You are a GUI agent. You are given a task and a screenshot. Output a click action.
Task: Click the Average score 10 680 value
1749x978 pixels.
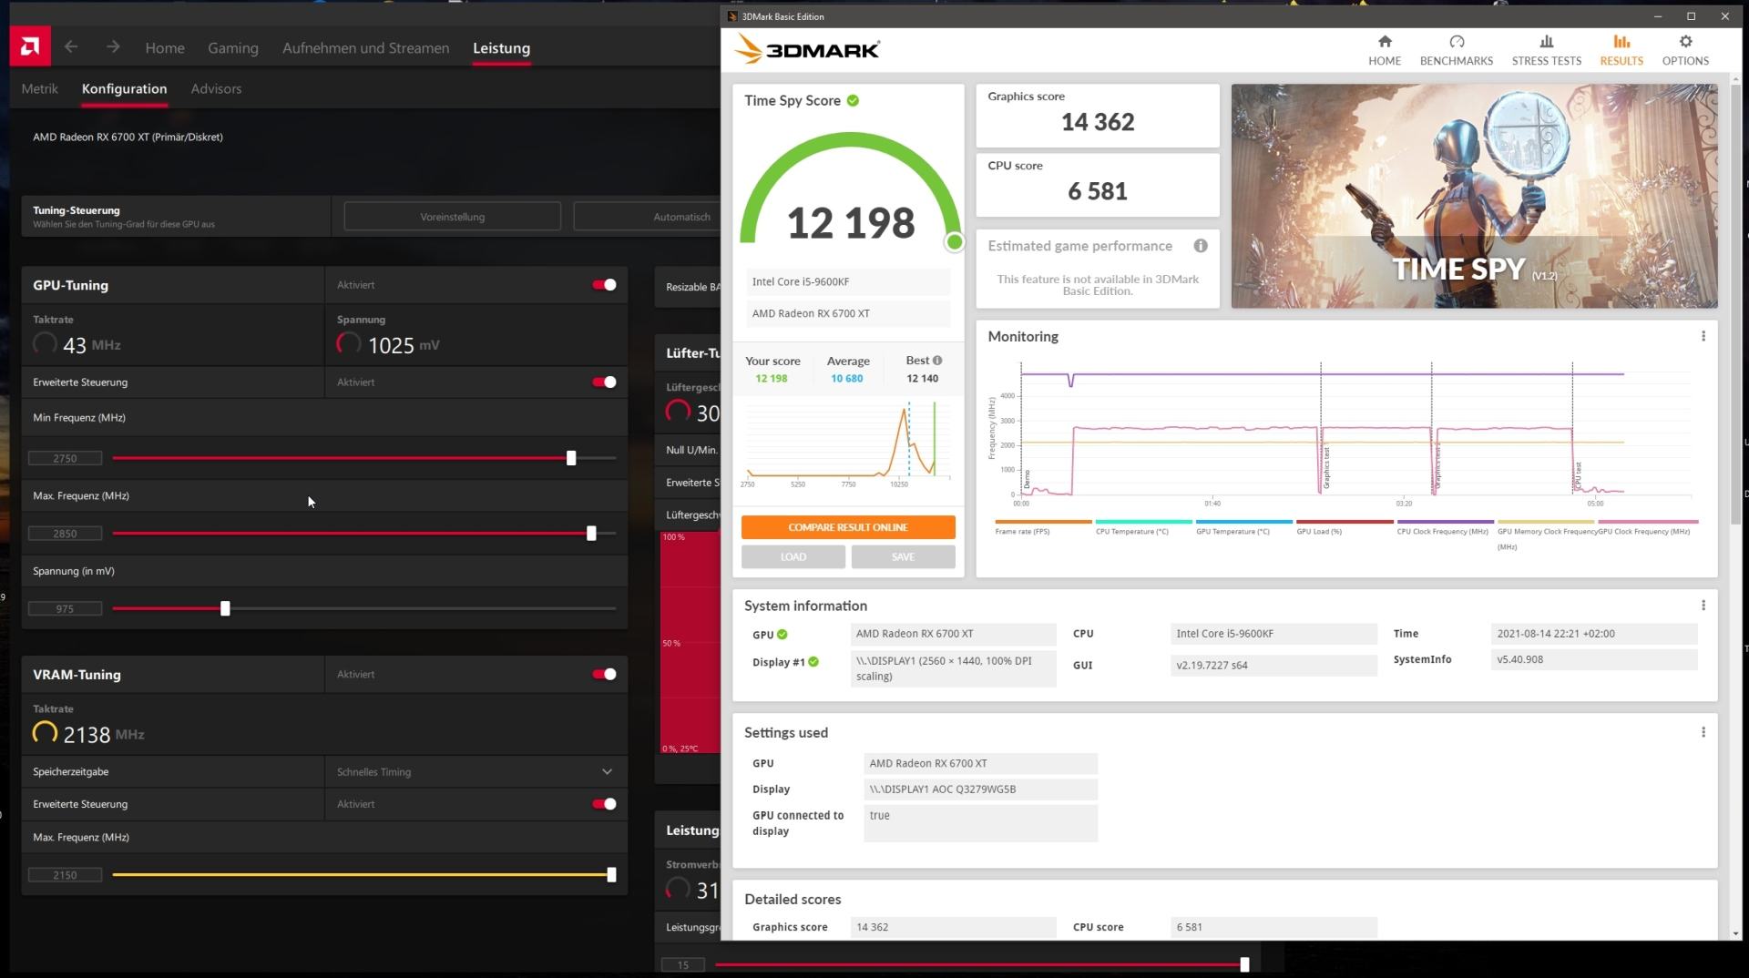pyautogui.click(x=847, y=379)
